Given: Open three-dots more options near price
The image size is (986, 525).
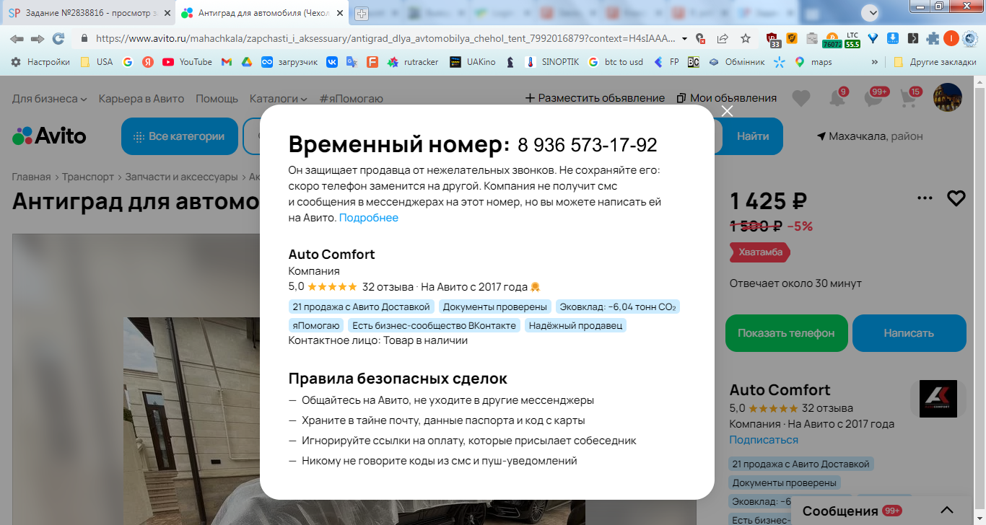Looking at the screenshot, I should tap(925, 198).
